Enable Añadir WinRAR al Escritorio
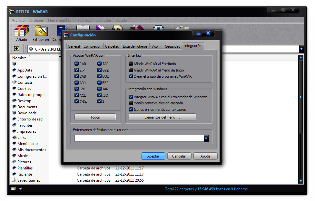Screen dimensions: 315x201 point(131,64)
